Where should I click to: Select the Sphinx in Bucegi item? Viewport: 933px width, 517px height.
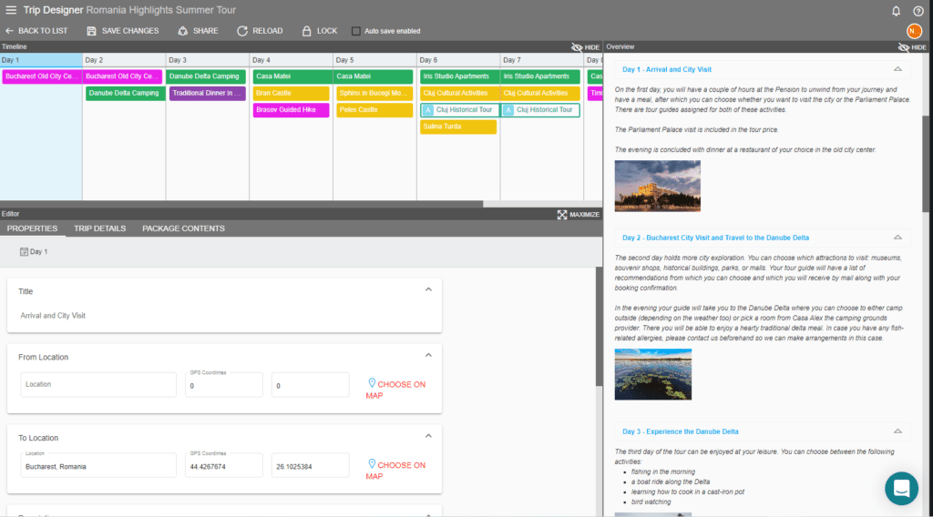click(374, 93)
